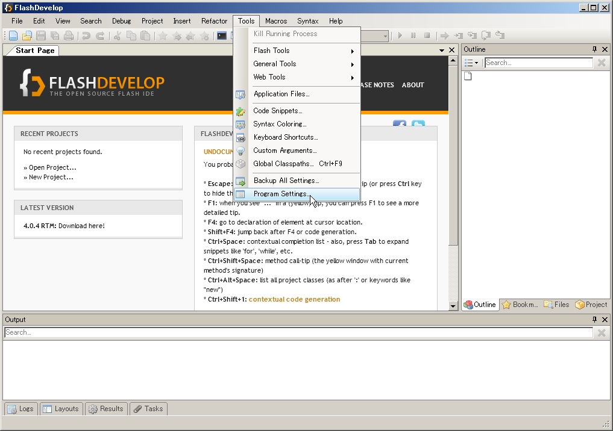Screen dimensions: 613x431
Task: Switch to the Files panel tab
Action: [557, 305]
